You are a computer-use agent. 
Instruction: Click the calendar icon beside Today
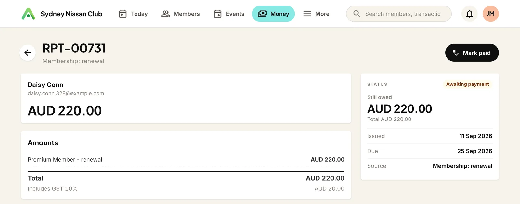123,14
